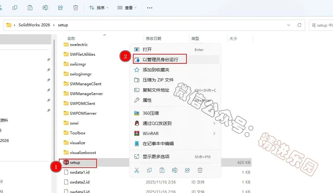Viewport: 333px width, 193px height.
Task: Expand the address bar history dropdown
Action: click(289, 25)
